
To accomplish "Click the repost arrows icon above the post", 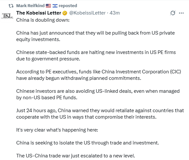I will point(11,6).
